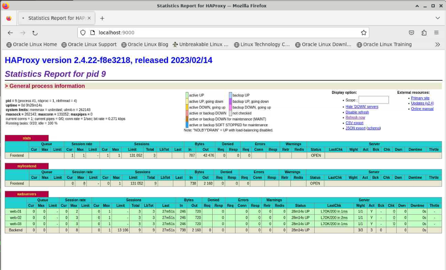The image size is (446, 270).
Task: Reload the HAProxy stats page
Action: 35,33
